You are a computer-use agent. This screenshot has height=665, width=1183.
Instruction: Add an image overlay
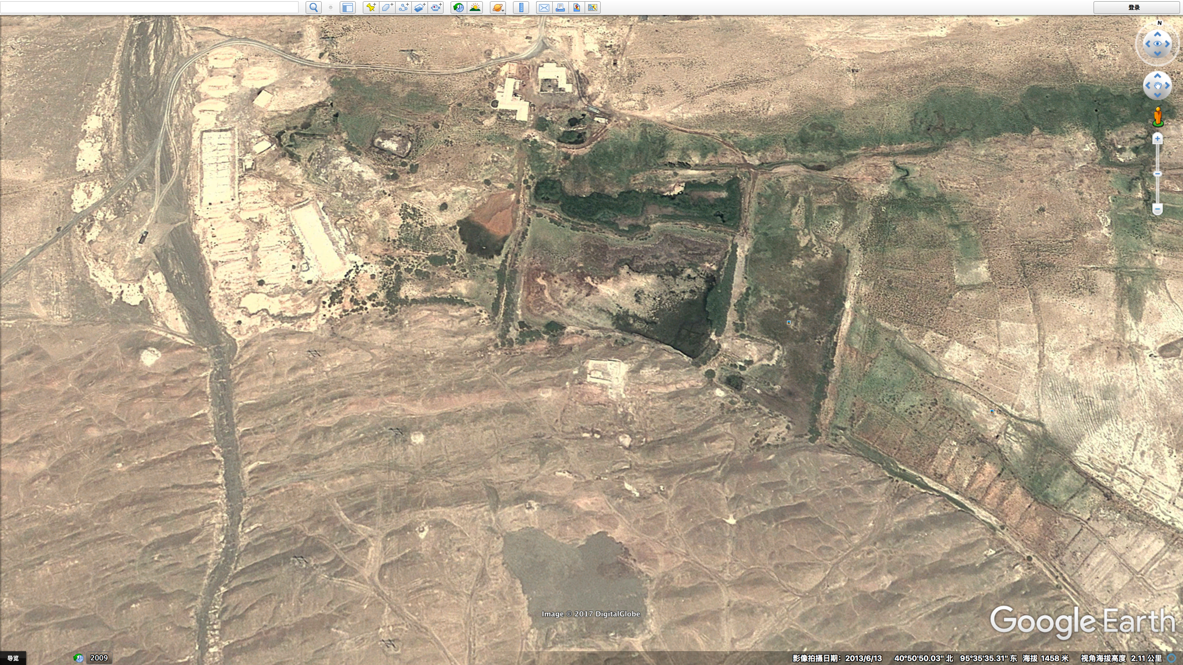420,8
